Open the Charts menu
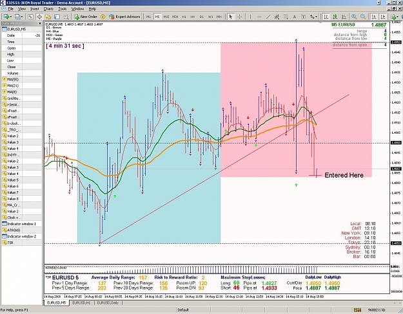The image size is (403, 314). [x=48, y=9]
